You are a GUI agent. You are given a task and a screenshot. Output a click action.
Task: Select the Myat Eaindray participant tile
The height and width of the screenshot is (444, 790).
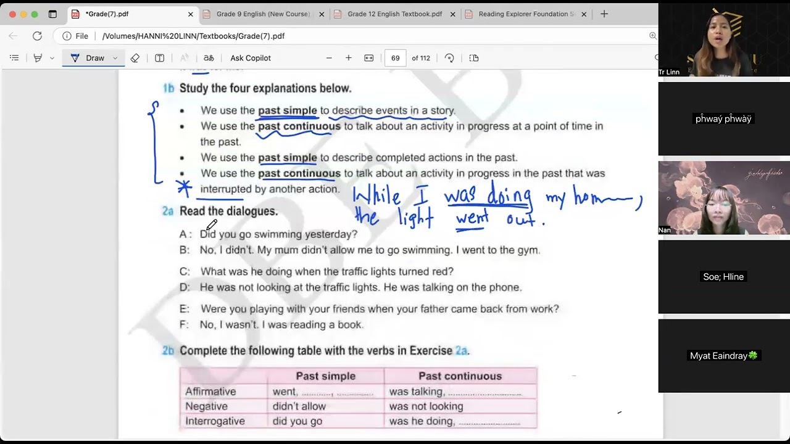point(724,355)
